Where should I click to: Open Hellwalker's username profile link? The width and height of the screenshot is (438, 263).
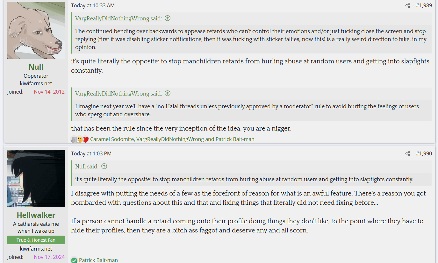[x=36, y=215]
